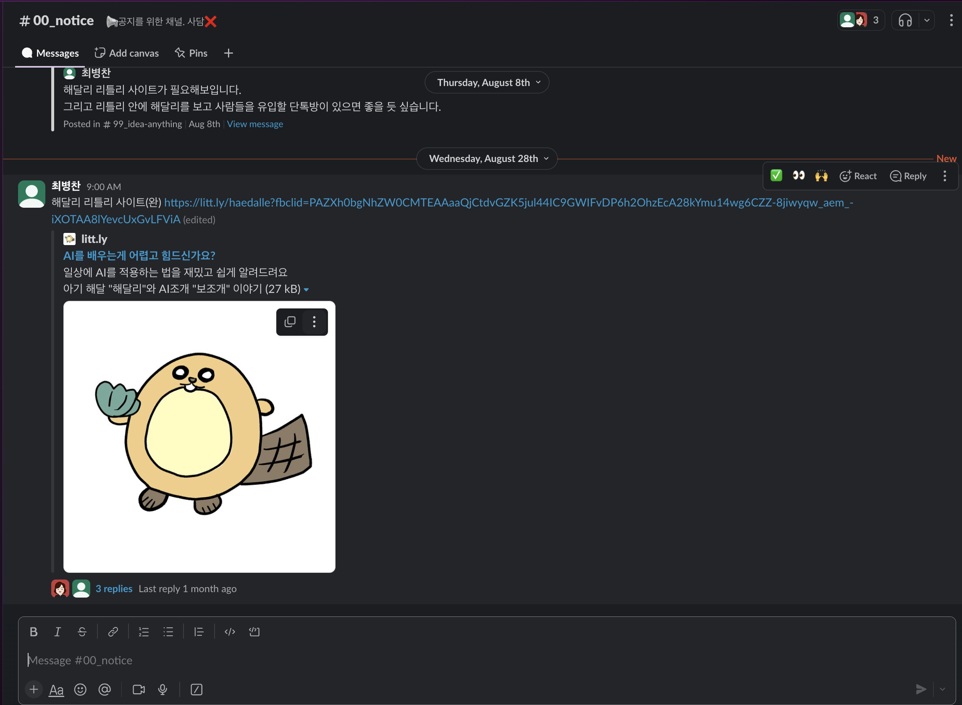Open the Messages tab
The height and width of the screenshot is (705, 962).
(x=50, y=53)
